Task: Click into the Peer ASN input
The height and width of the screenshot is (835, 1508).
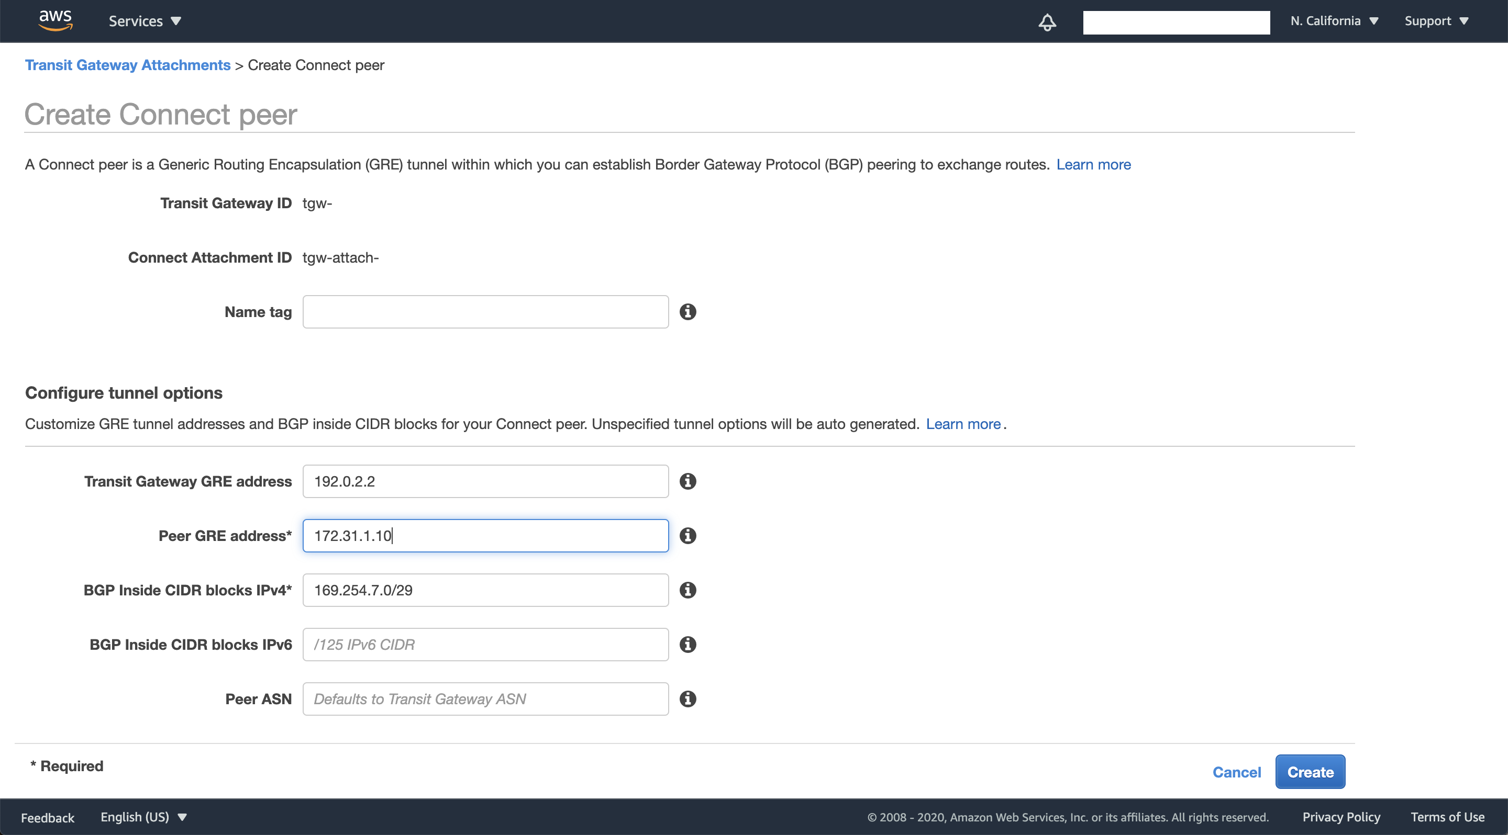Action: pyautogui.click(x=485, y=699)
